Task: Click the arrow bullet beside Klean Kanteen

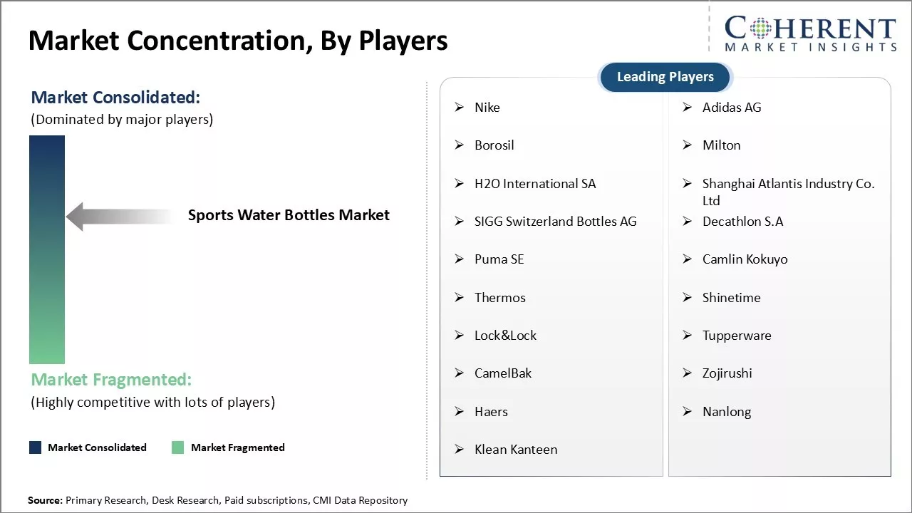Action: pos(460,450)
